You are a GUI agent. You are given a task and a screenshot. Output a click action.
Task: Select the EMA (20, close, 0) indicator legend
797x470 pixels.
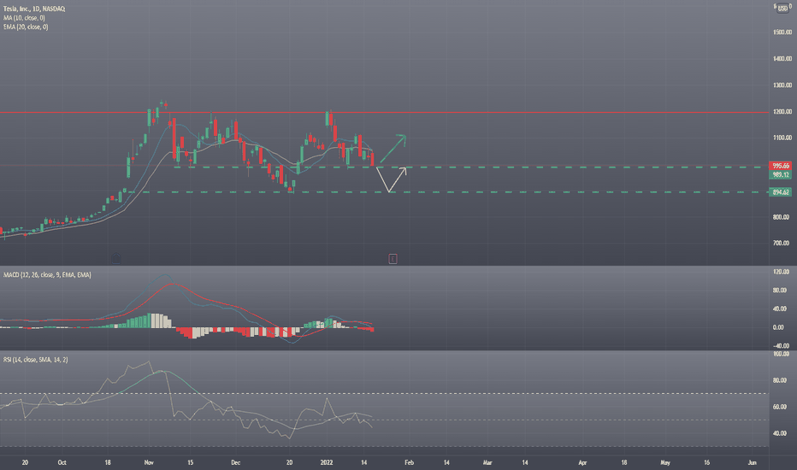[x=26, y=27]
